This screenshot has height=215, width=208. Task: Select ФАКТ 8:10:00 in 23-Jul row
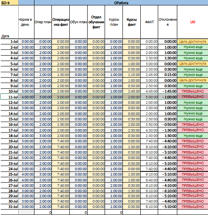(149, 164)
